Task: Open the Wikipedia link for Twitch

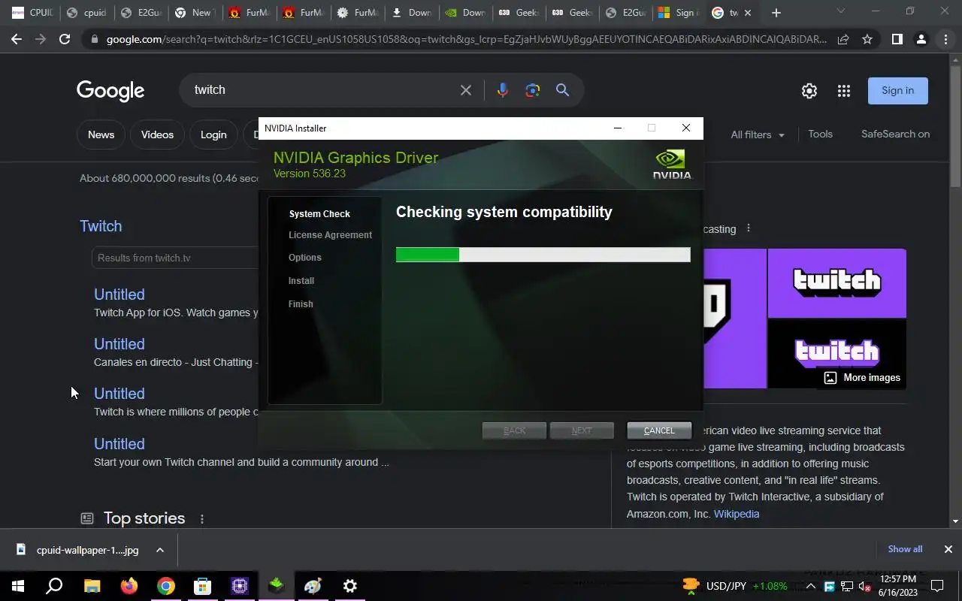Action: tap(737, 514)
